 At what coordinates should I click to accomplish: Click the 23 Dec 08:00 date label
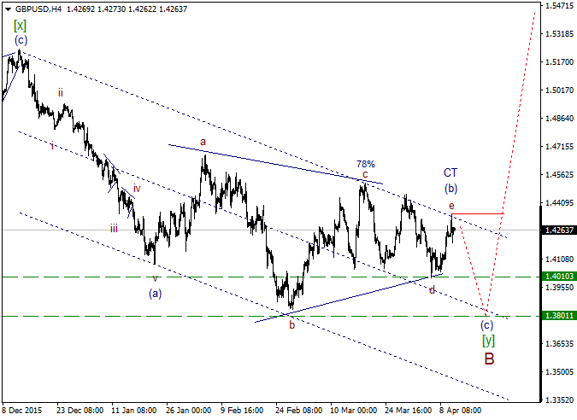click(x=79, y=411)
